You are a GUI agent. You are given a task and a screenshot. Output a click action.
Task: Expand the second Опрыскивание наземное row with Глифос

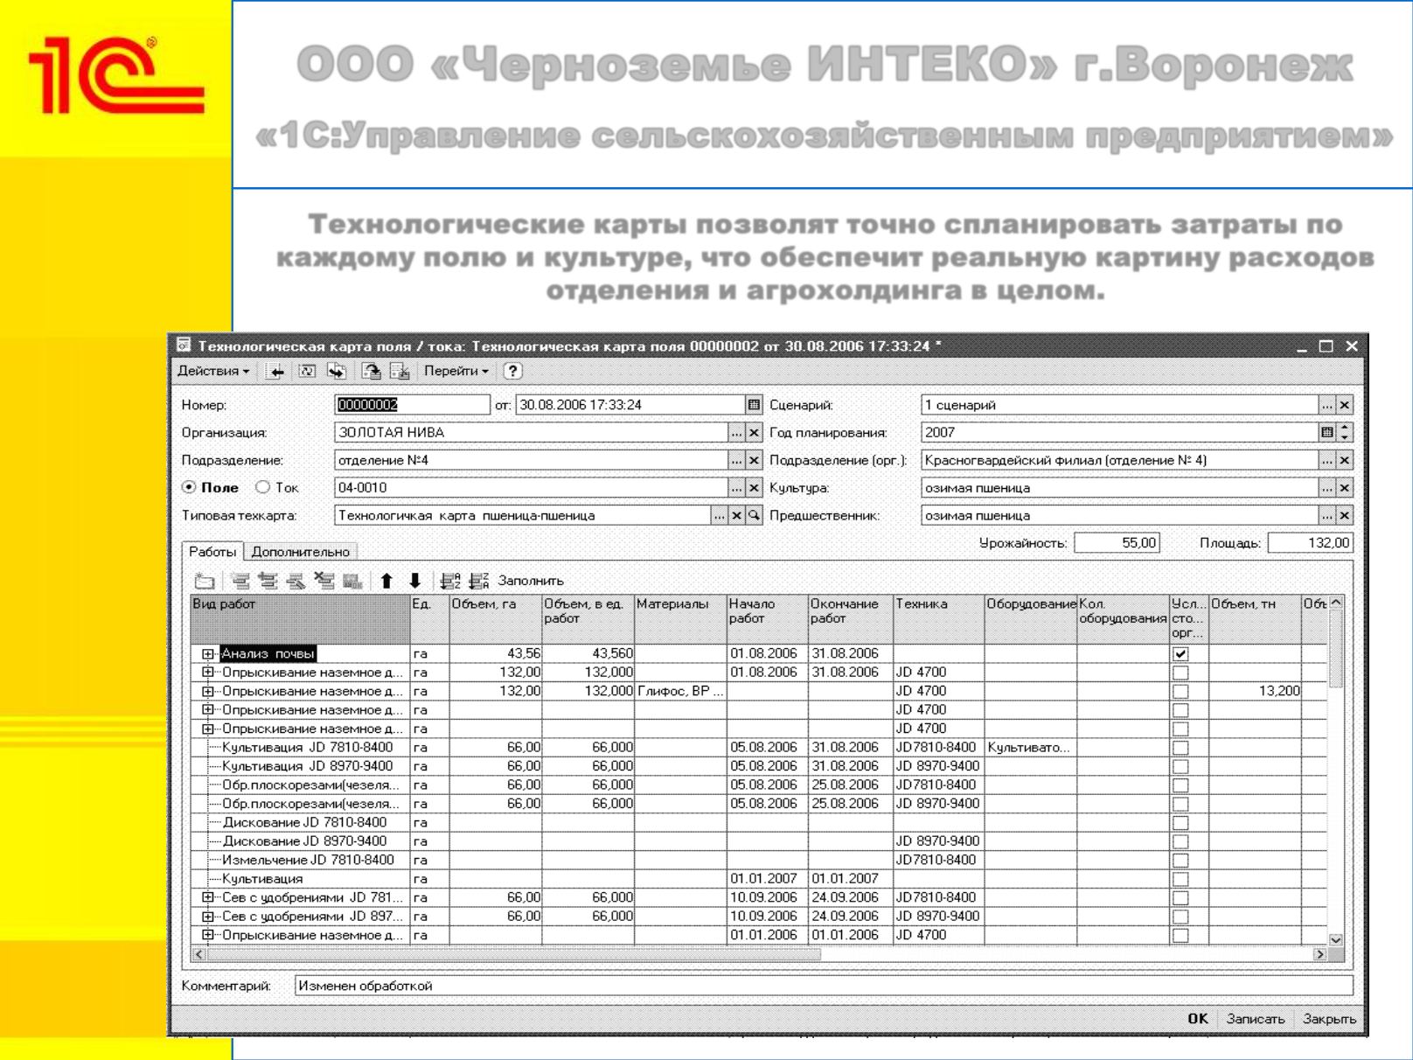coord(208,692)
